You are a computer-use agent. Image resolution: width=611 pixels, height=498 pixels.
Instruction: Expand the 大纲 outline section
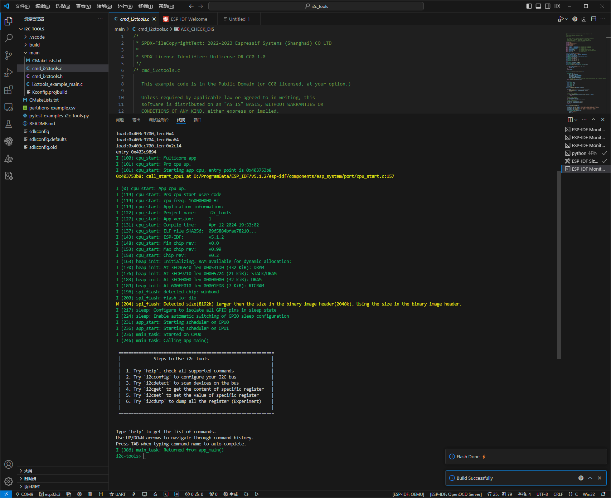63,471
